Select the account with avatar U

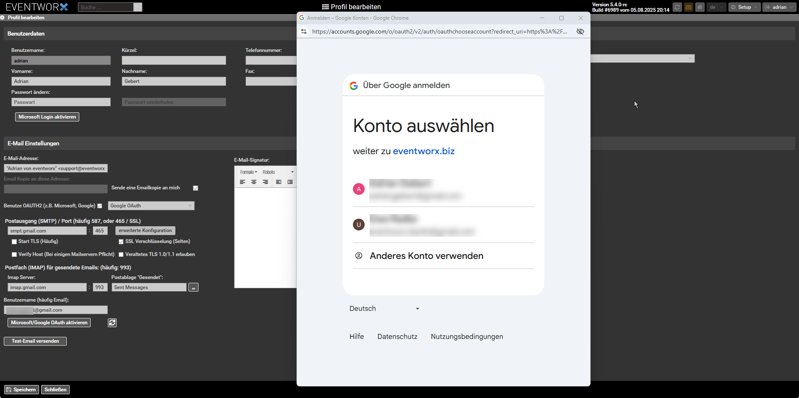click(x=444, y=225)
